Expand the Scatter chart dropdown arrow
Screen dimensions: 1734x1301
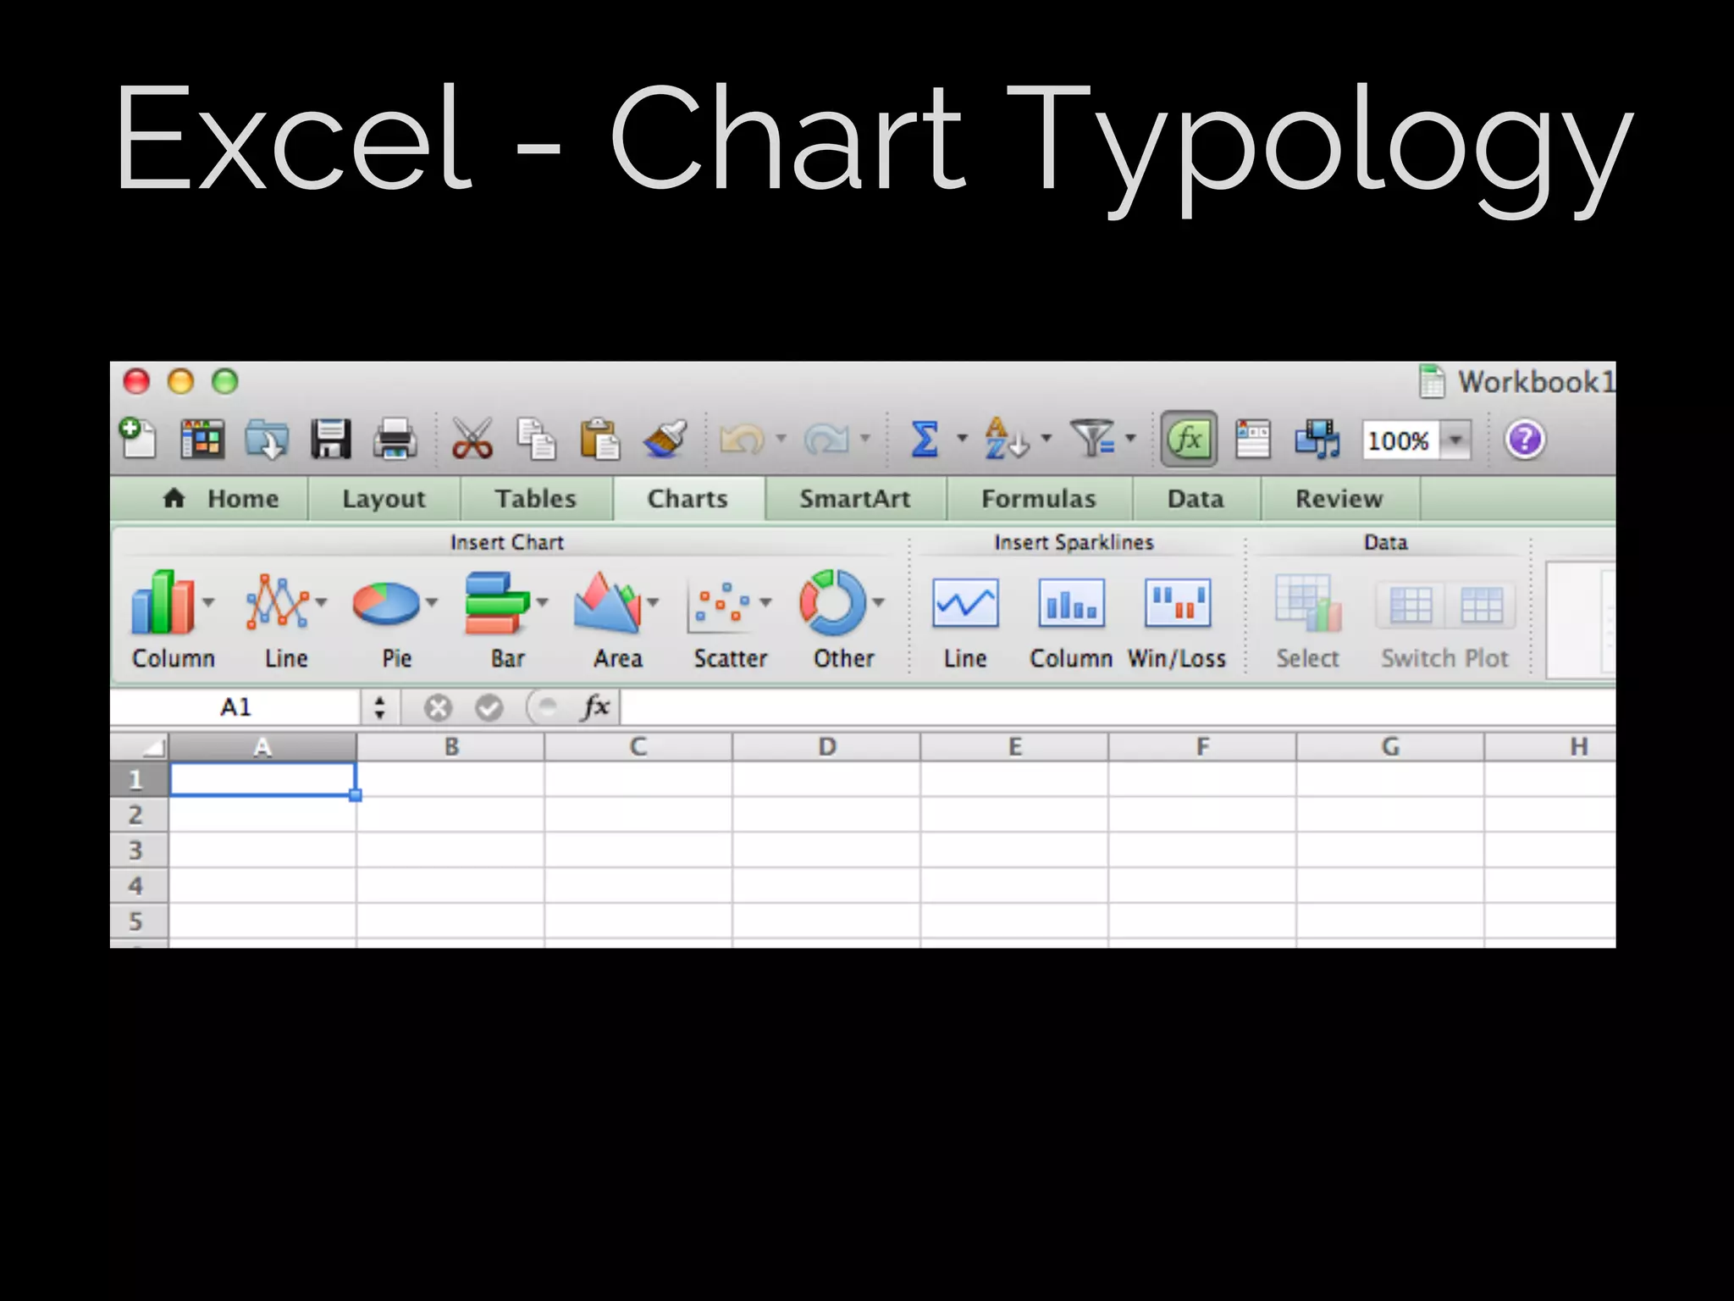click(765, 602)
